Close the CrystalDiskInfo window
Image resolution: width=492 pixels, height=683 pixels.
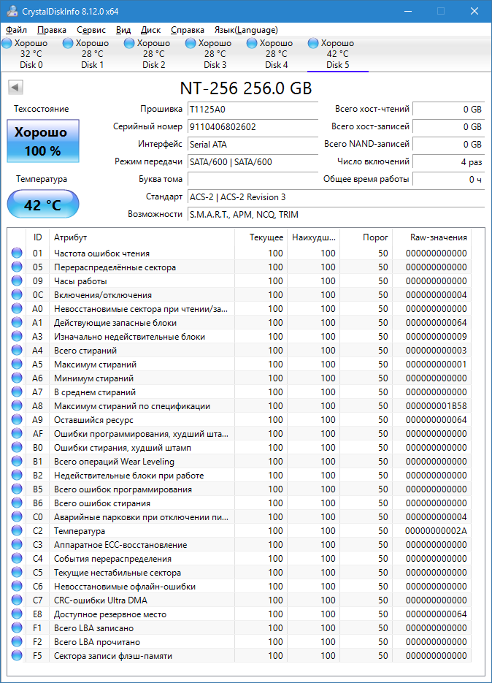(474, 11)
